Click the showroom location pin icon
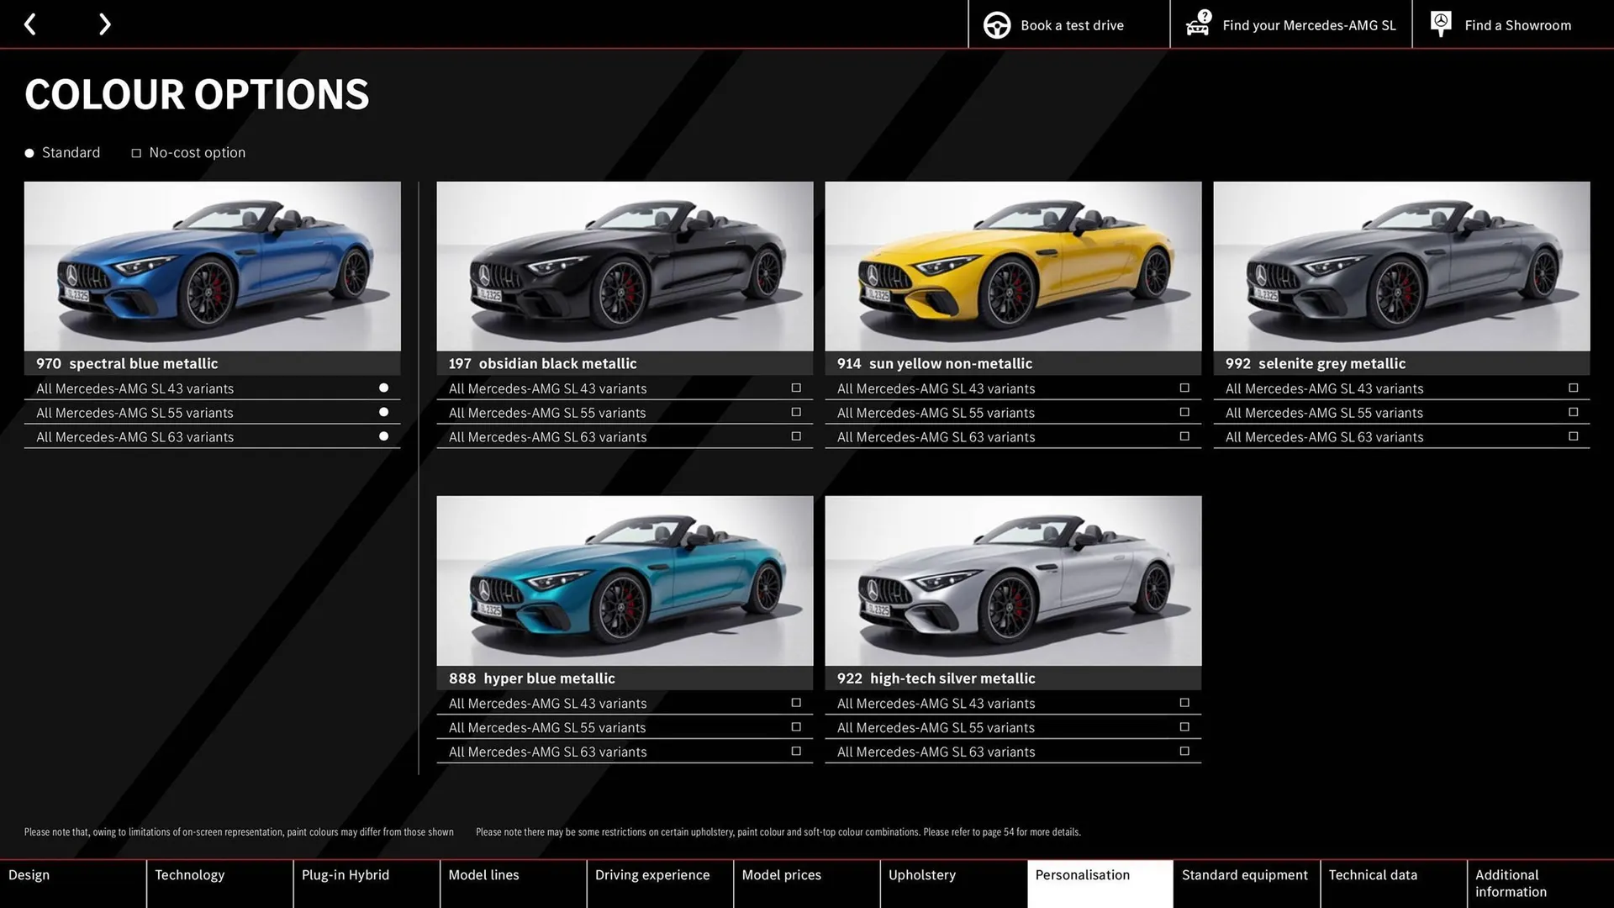This screenshot has width=1614, height=908. coord(1441,24)
